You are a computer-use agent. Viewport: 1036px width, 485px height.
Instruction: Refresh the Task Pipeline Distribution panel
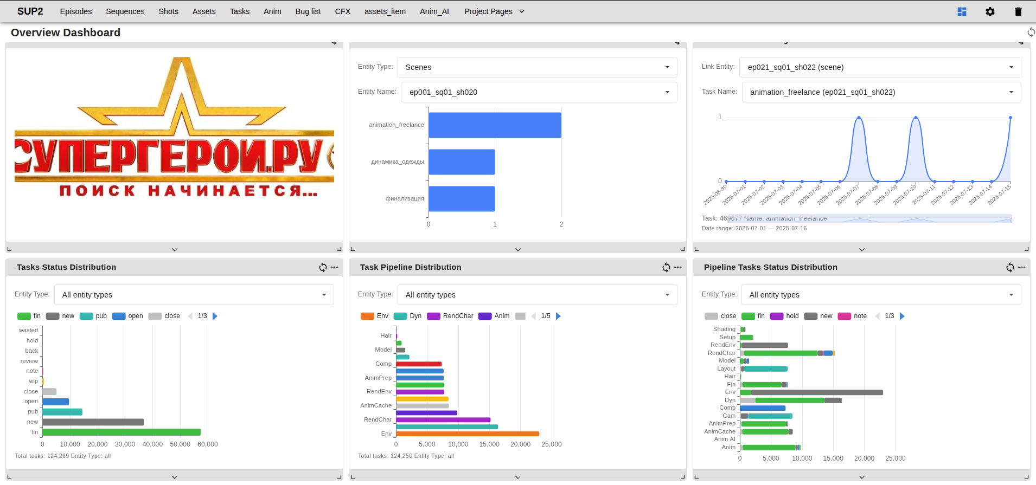(x=666, y=267)
